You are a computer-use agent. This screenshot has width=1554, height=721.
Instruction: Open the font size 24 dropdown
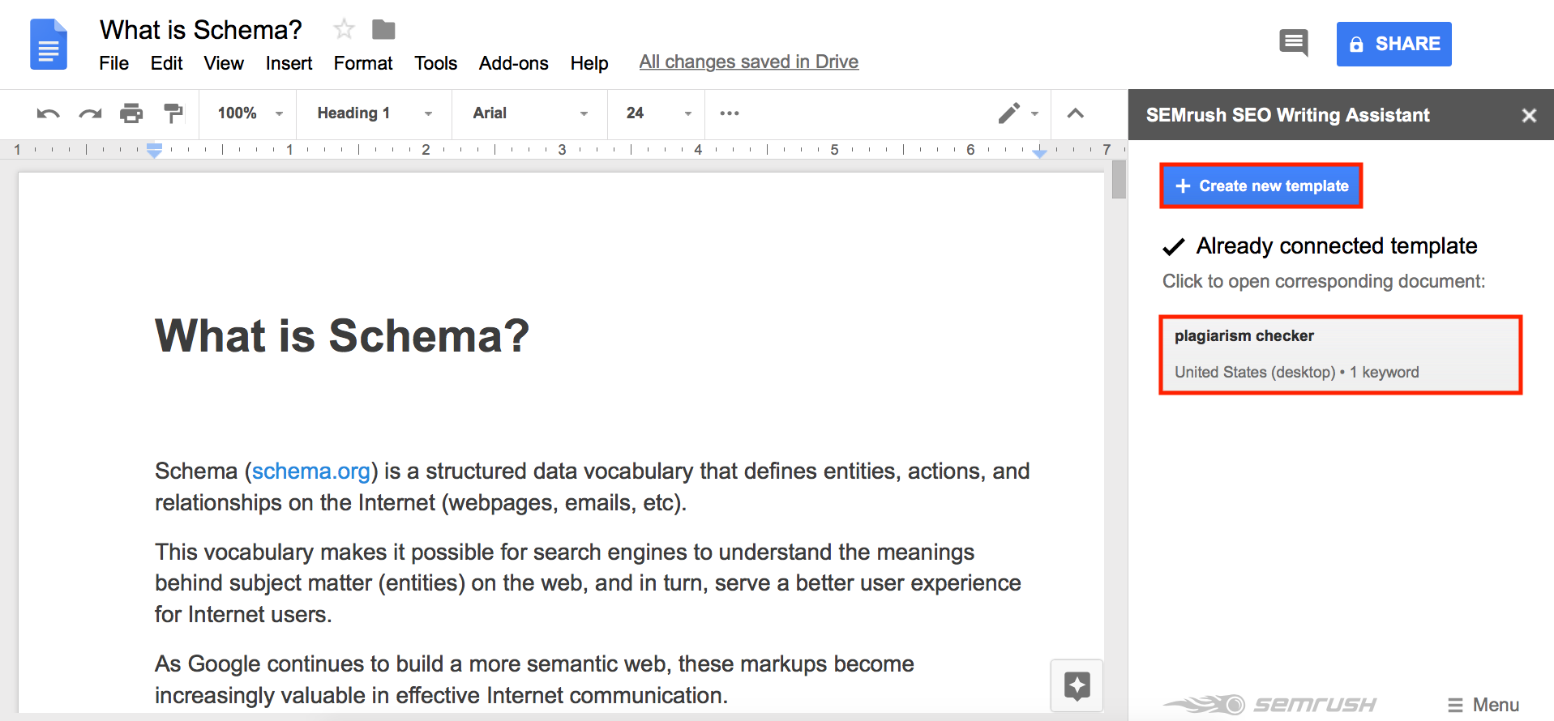pos(657,113)
